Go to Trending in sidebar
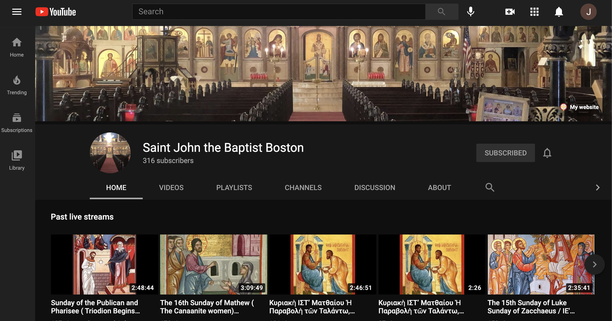This screenshot has height=321, width=612. (17, 85)
